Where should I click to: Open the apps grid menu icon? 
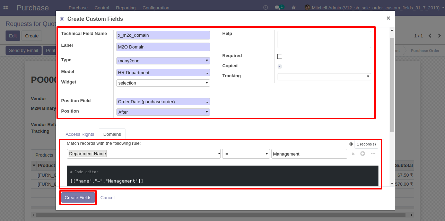coord(6,8)
